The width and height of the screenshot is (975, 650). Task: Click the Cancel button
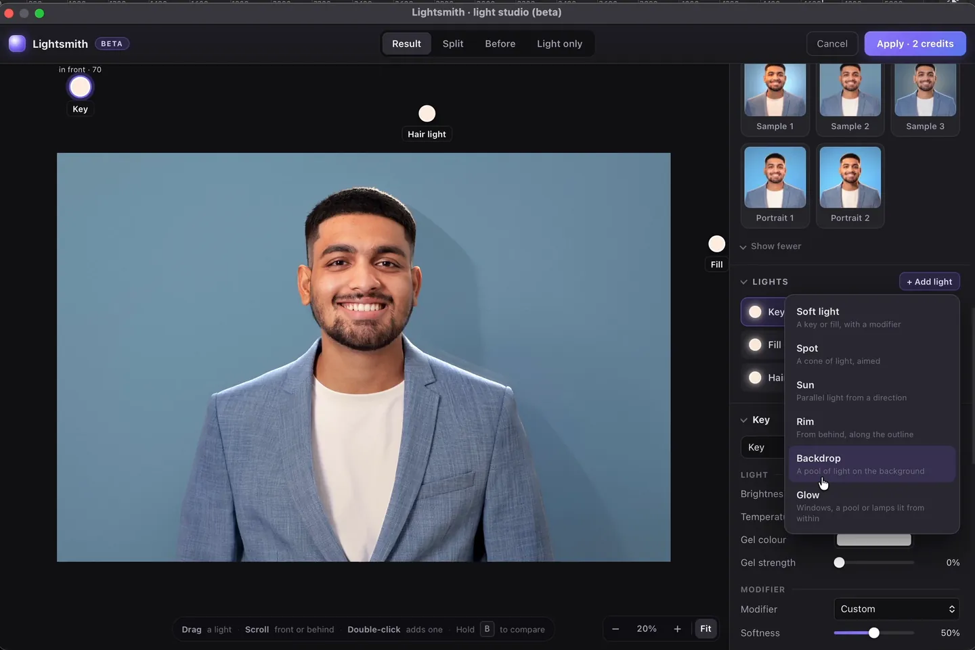coord(832,44)
